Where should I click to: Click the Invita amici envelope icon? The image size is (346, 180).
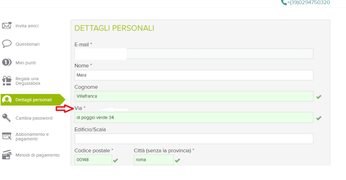(7, 26)
